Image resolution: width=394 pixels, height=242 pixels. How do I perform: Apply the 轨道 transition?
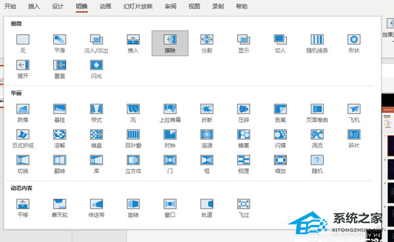point(207,208)
